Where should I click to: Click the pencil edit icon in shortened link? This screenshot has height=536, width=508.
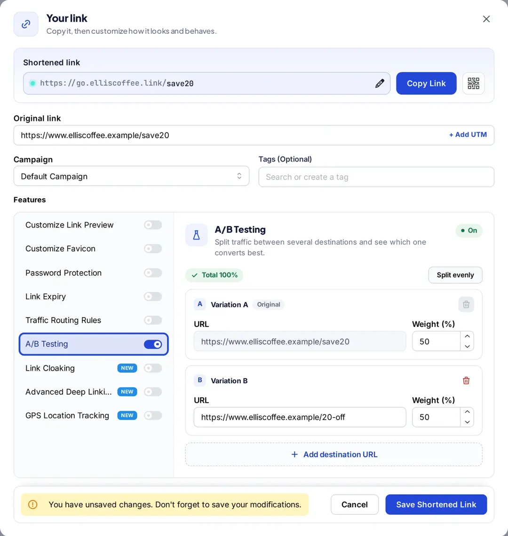click(x=379, y=84)
